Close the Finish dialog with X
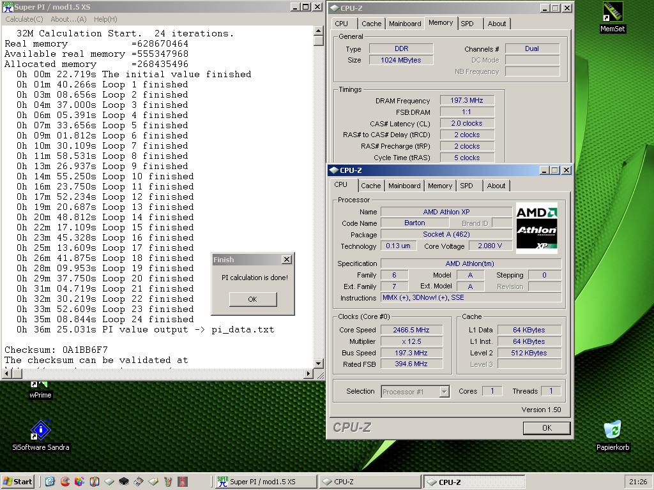654x490 pixels. 287,259
